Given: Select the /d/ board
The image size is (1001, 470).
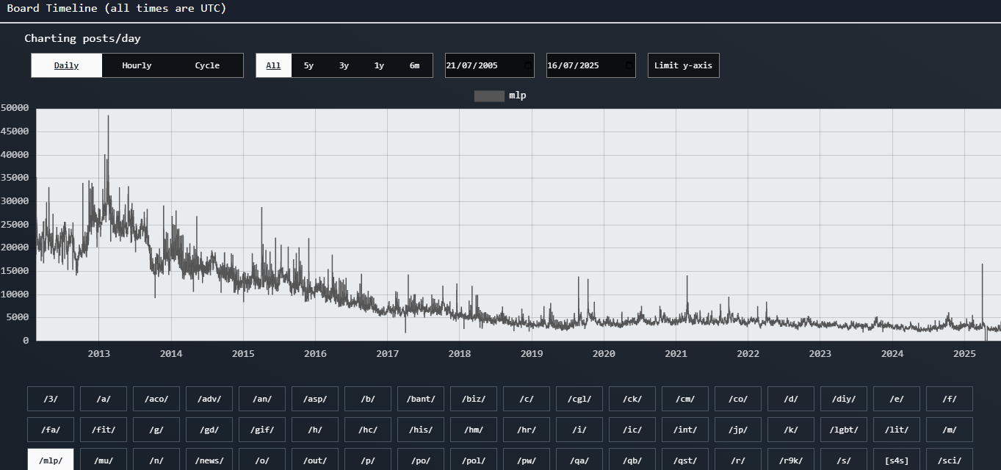Looking at the screenshot, I should (791, 399).
